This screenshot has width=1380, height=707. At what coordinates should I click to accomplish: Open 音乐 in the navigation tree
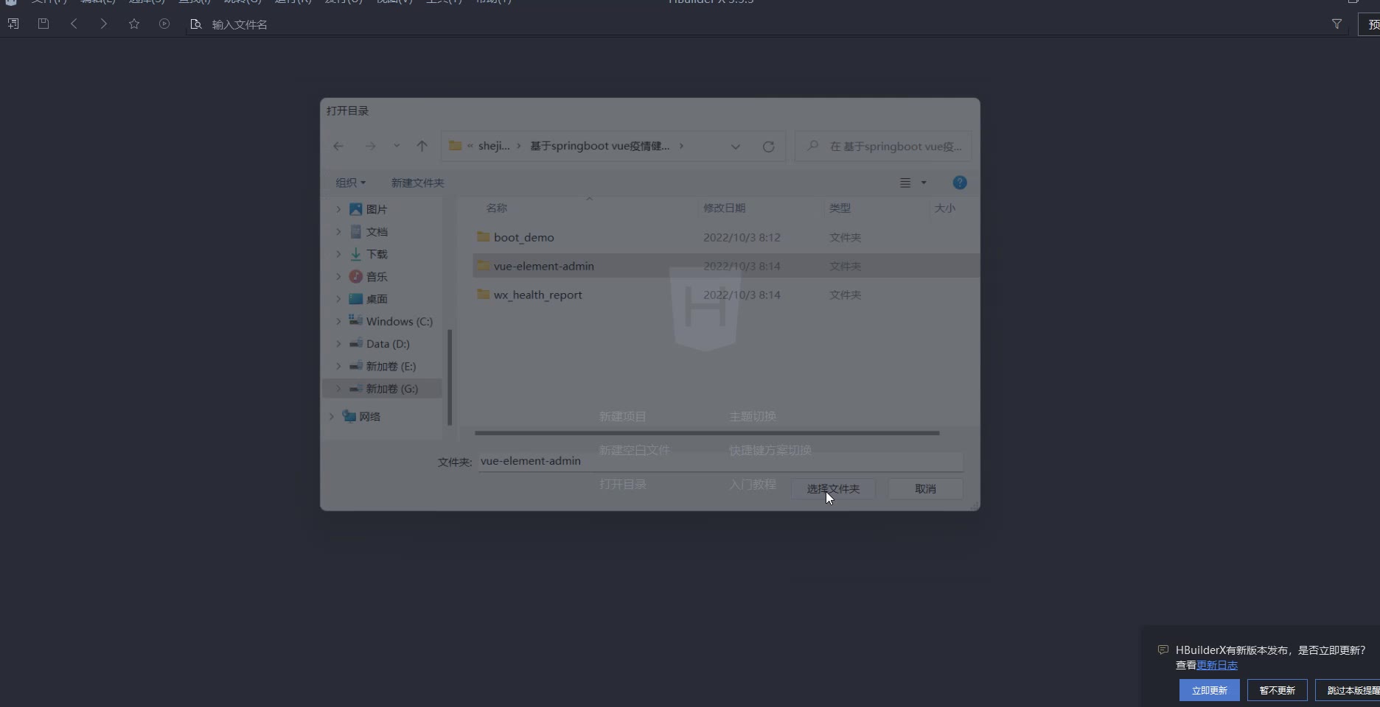pyautogui.click(x=377, y=276)
